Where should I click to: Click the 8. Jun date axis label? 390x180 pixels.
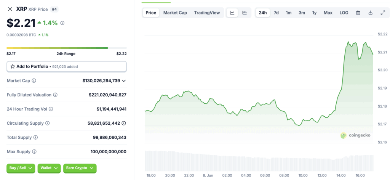(207, 175)
